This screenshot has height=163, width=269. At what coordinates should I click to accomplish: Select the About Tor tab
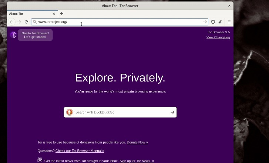[x=33, y=14]
